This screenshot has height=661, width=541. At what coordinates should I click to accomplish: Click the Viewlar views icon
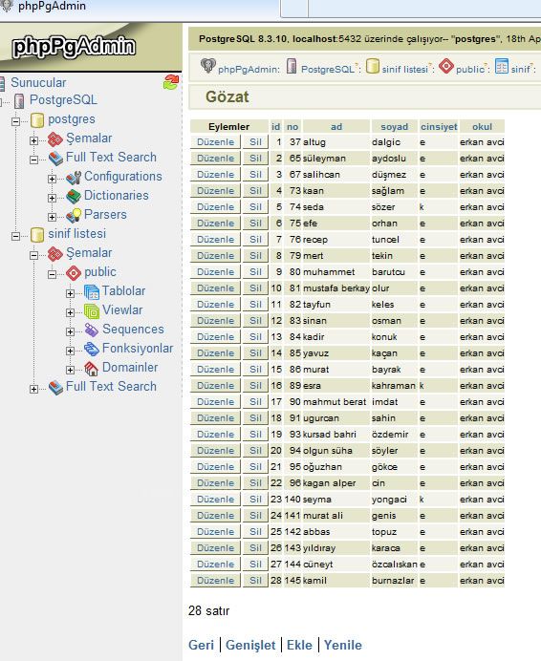tap(92, 311)
